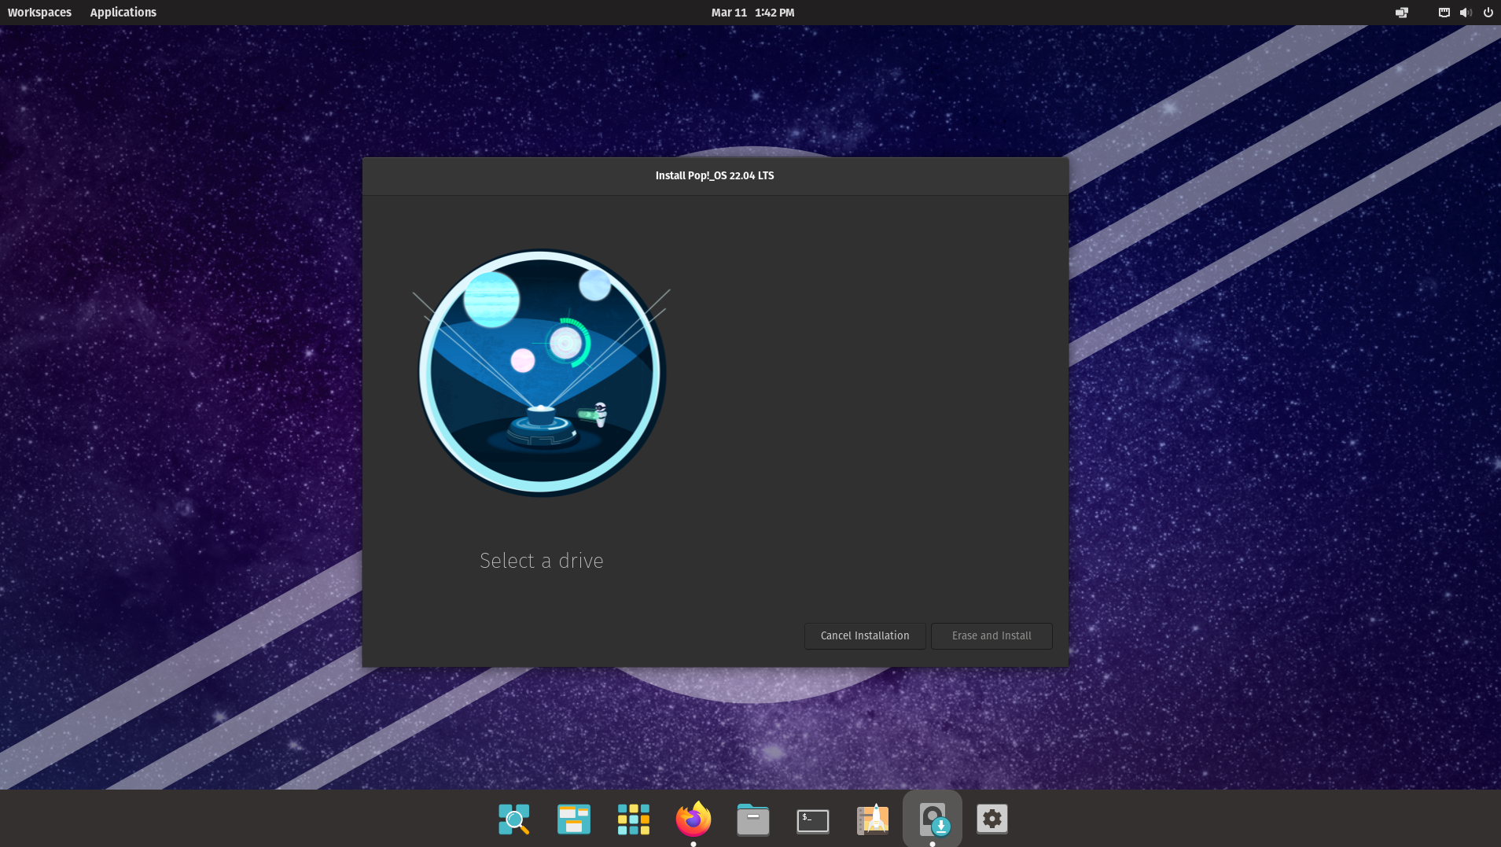Open the Files manager from the dock
1501x847 pixels.
point(753,819)
